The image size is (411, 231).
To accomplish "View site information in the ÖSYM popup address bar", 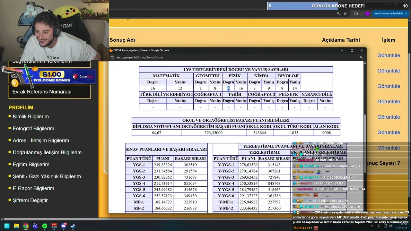I will point(112,57).
